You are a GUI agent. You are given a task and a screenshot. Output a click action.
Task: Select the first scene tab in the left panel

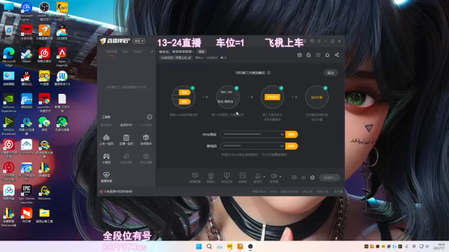pos(111,52)
